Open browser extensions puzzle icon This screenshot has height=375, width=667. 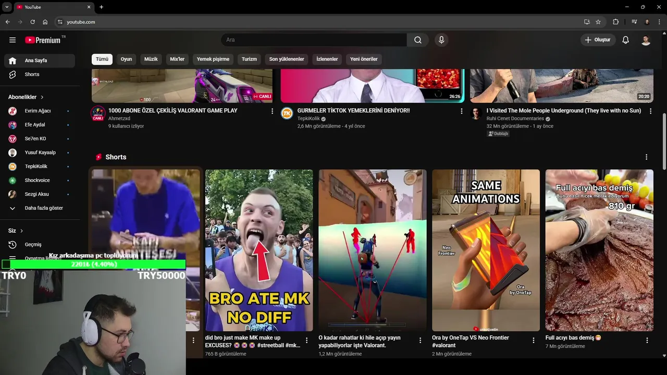coord(616,22)
